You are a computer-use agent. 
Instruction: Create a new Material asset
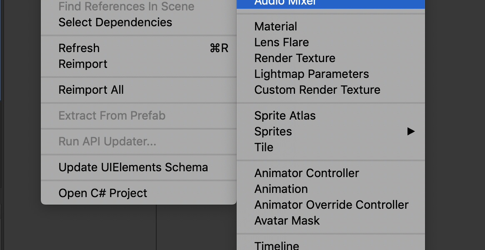click(x=275, y=27)
